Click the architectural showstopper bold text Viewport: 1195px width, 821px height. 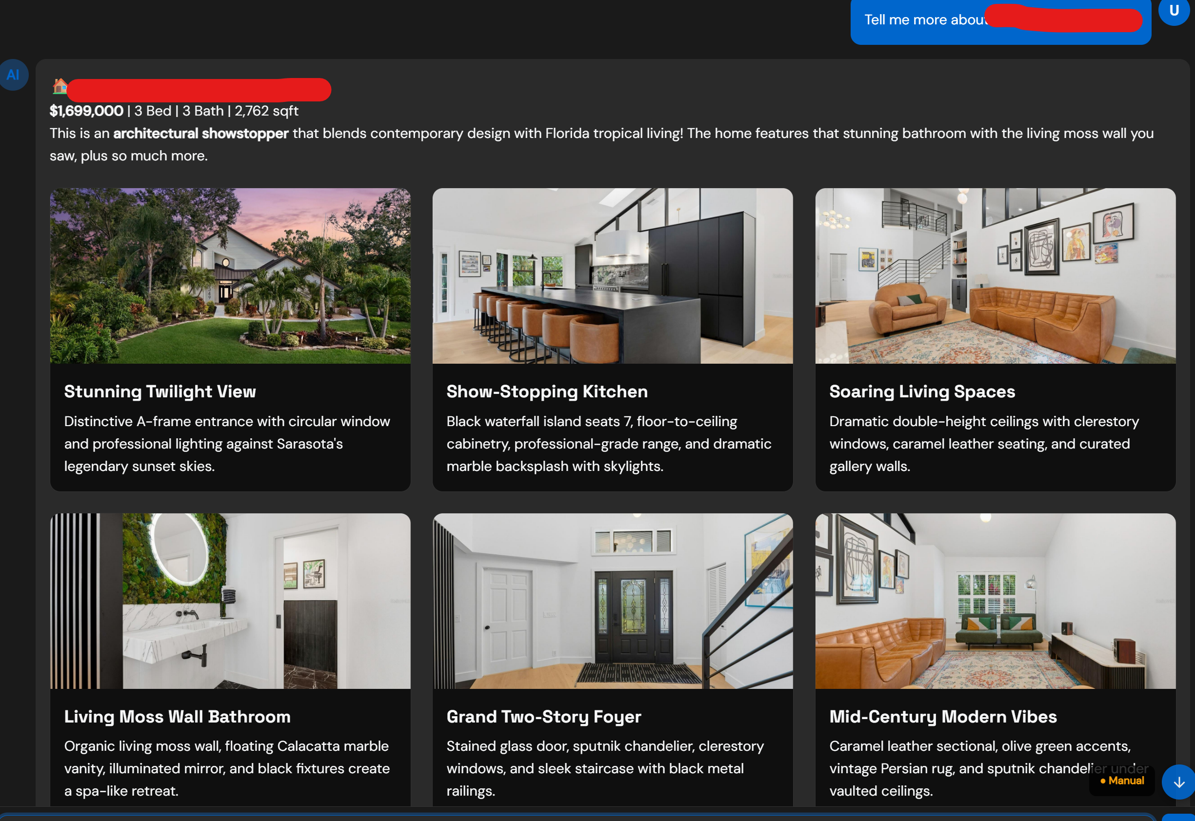coord(200,133)
